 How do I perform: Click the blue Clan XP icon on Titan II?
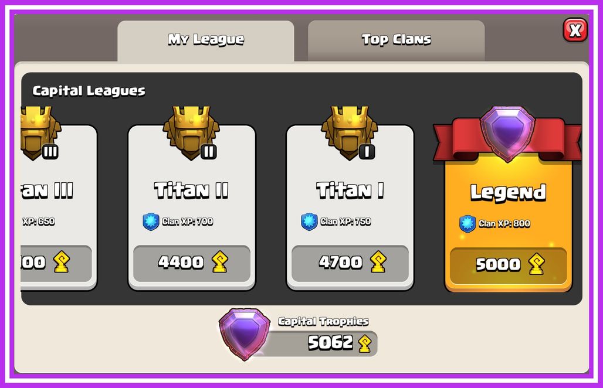point(151,222)
